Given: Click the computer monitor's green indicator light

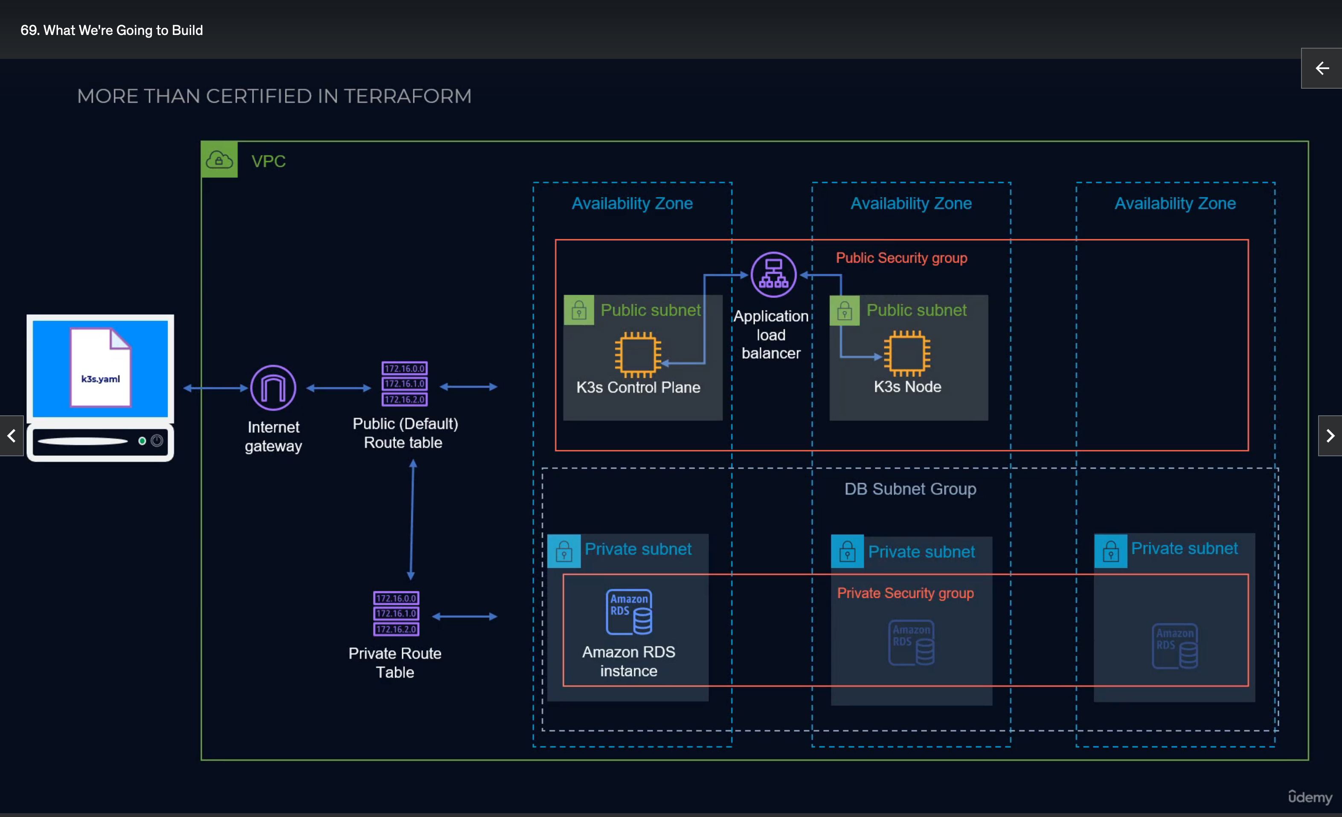Looking at the screenshot, I should coord(142,441).
